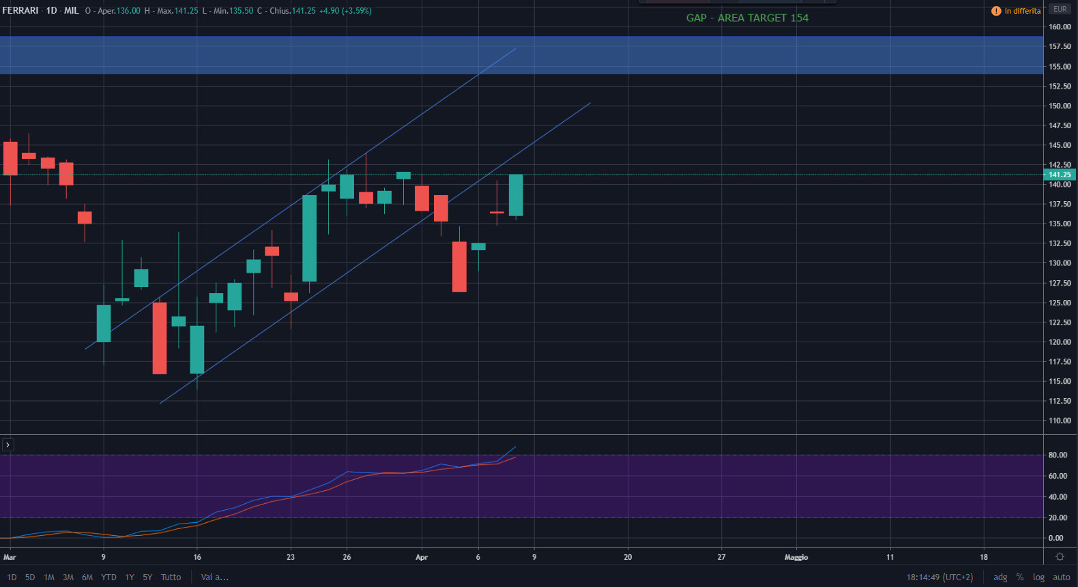This screenshot has width=1078, height=587.
Task: Click the 155.00 price level on scale
Action: [1060, 67]
